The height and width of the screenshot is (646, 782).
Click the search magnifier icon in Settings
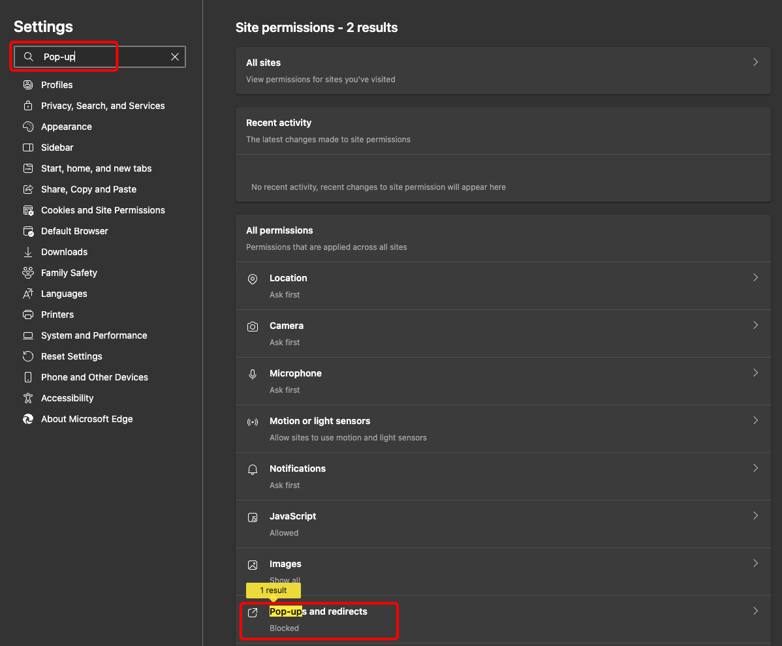29,57
